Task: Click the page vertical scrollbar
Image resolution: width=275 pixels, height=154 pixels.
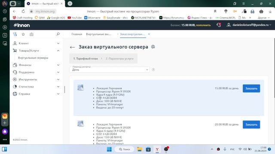Action: [274, 68]
